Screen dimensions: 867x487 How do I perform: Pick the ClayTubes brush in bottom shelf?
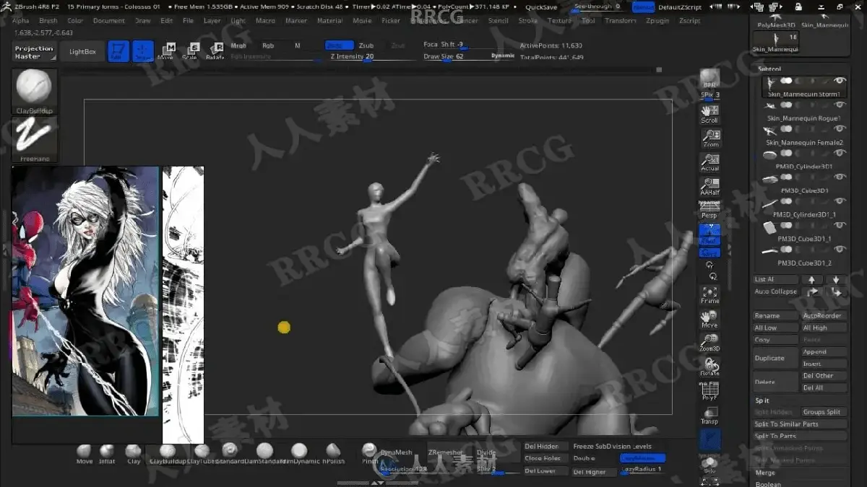(202, 454)
